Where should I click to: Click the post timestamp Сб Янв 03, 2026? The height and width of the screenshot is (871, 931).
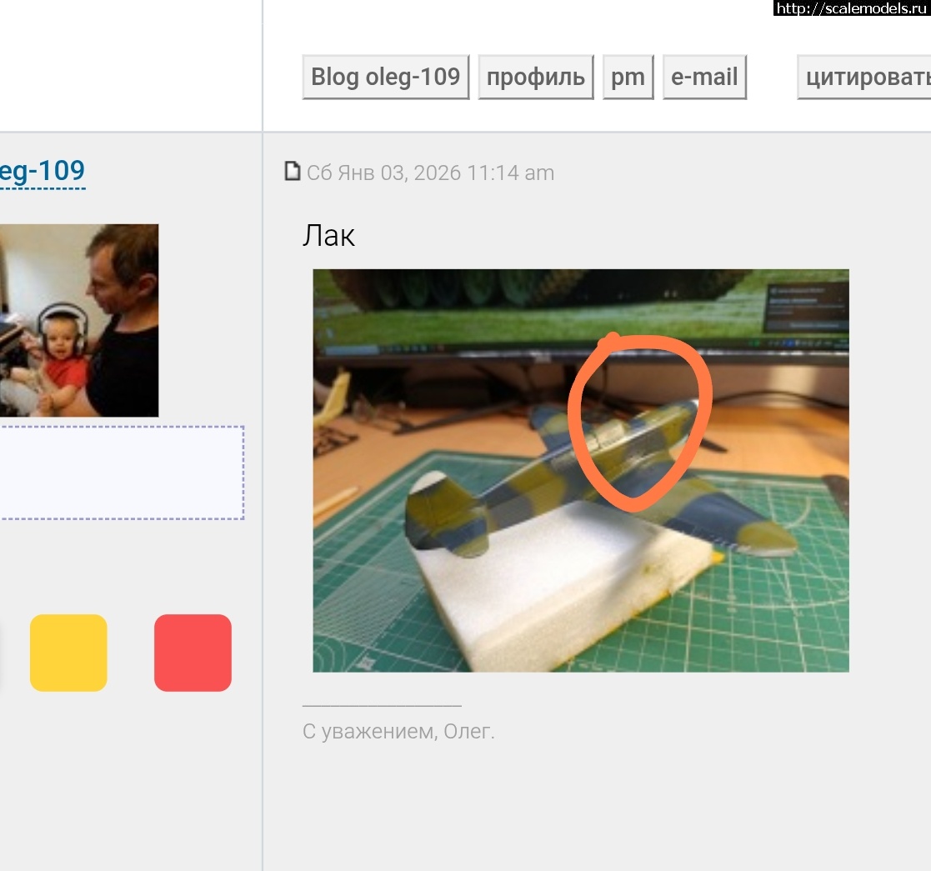[x=430, y=173]
